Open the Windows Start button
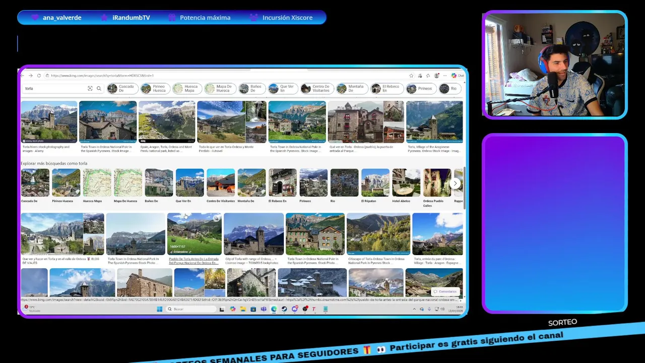This screenshot has height=363, width=645. 159,309
